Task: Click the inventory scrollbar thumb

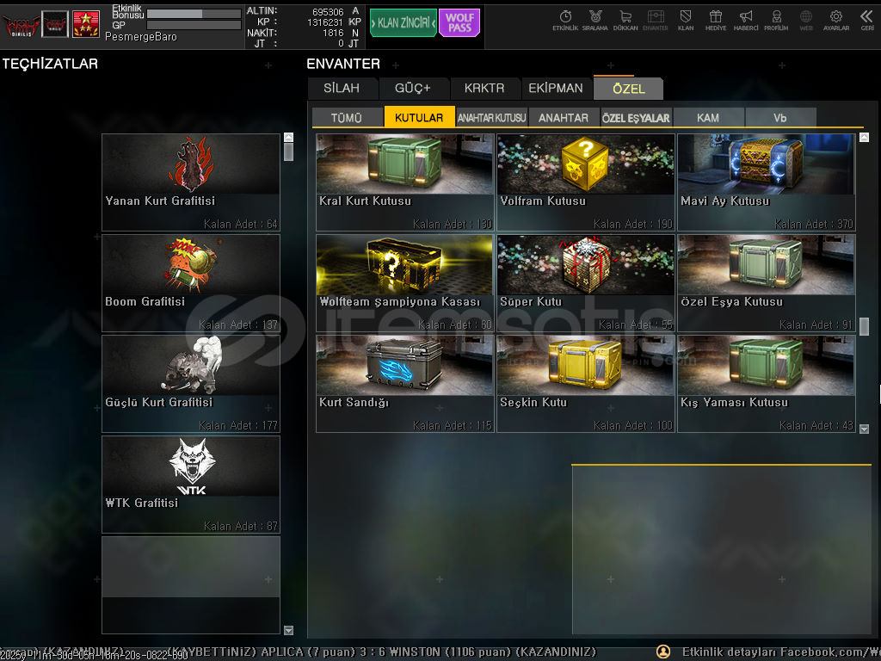Action: tap(864, 326)
